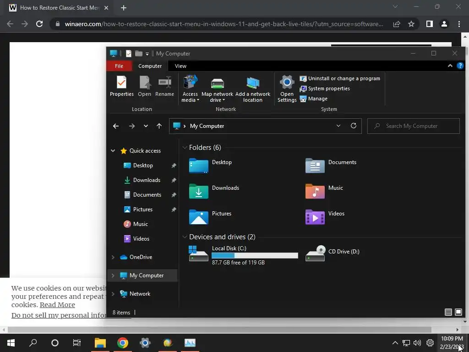Expand the Network tree node
469x352 pixels.
point(113,294)
